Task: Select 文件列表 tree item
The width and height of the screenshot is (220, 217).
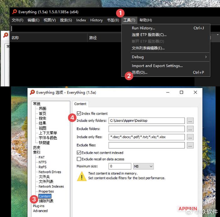Action: pyautogui.click(x=46, y=181)
